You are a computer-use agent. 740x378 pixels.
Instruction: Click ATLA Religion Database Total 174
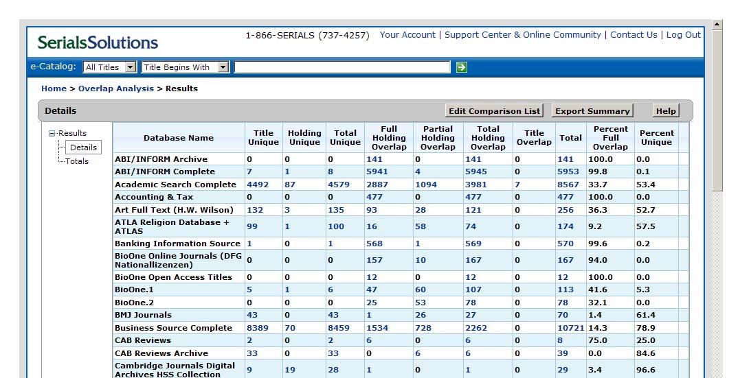click(565, 226)
